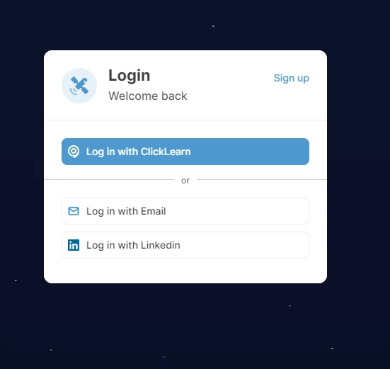The image size is (390, 369).
Task: Click the divider line below the Login header
Action: click(185, 120)
